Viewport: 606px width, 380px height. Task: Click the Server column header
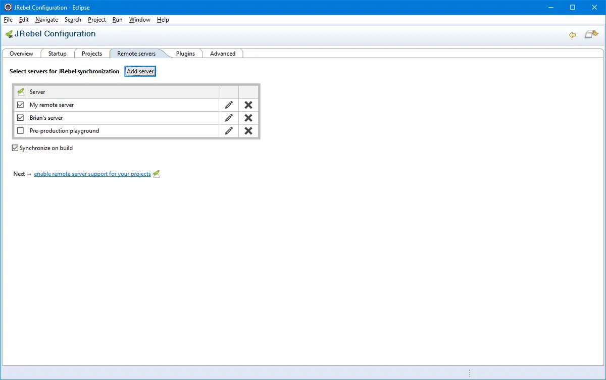point(123,92)
